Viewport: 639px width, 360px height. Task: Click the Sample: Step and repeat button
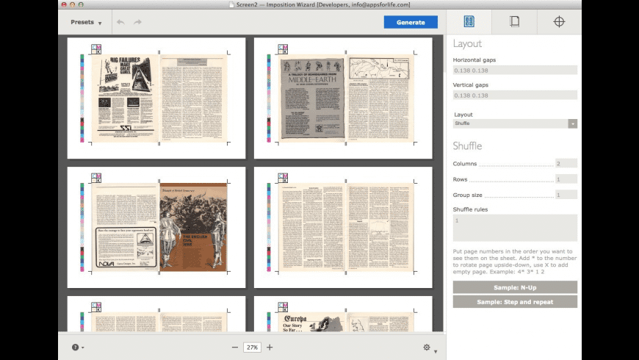click(515, 302)
